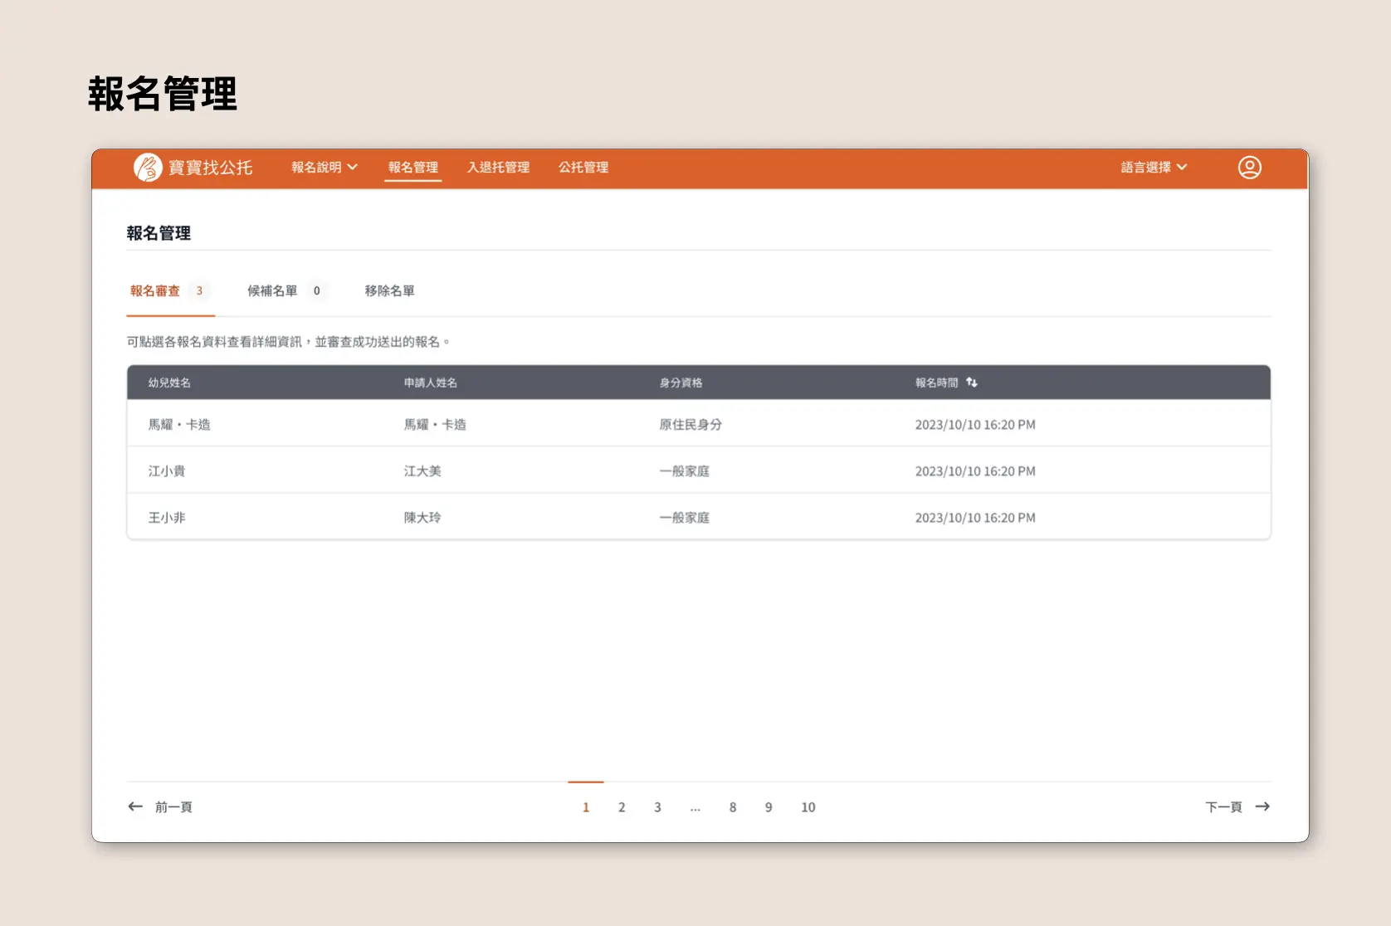Click 下一頁 to advance a page
Screen dimensions: 1391x926
tap(1224, 806)
